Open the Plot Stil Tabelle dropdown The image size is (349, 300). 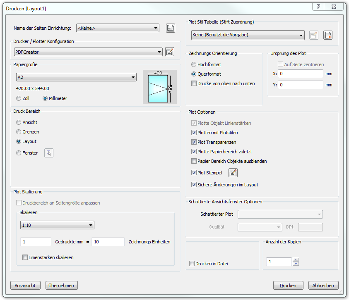tap(248, 35)
